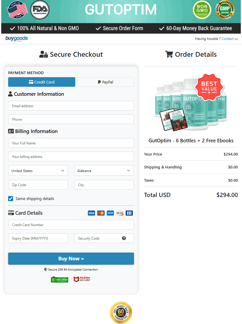Viewport: 242px width, 324px height.
Task: Open the United States country dropdown
Action: pos(38,171)
